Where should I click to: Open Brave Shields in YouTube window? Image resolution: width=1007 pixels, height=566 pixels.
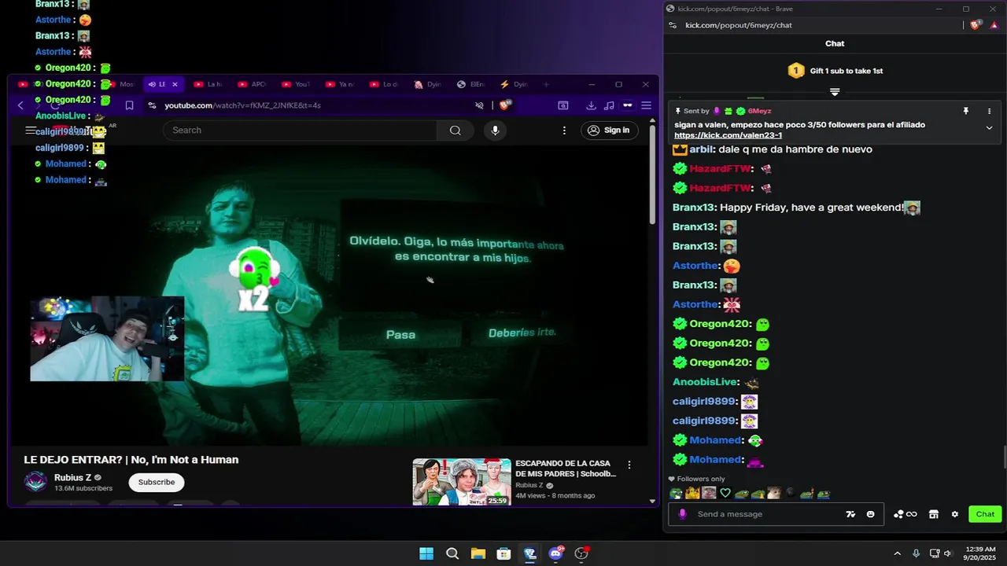click(505, 105)
